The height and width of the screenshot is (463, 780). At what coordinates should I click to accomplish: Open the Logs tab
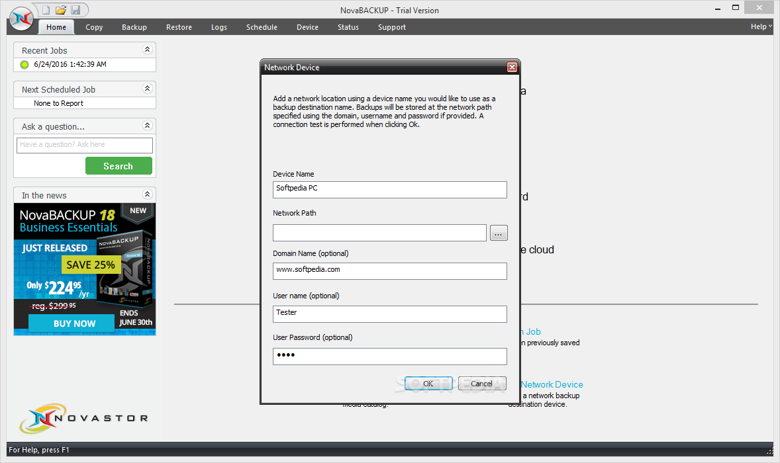click(219, 27)
